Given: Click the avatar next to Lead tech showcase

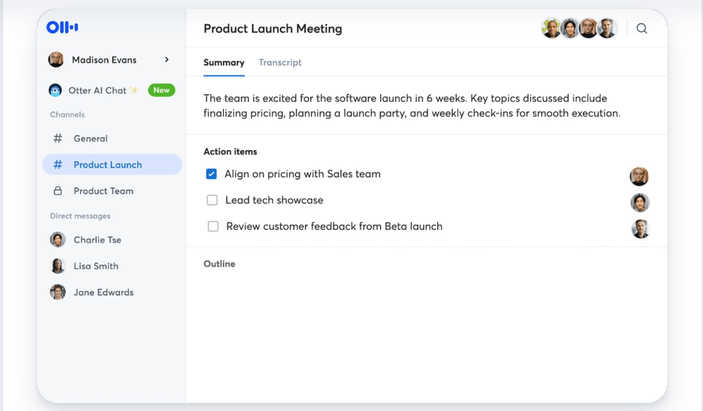Looking at the screenshot, I should (640, 202).
